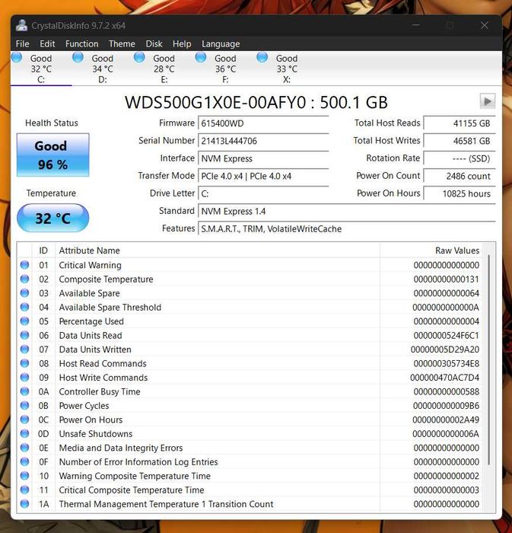512x533 pixels.
Task: Click blue status dot for Data Units Read
Action: [24, 335]
